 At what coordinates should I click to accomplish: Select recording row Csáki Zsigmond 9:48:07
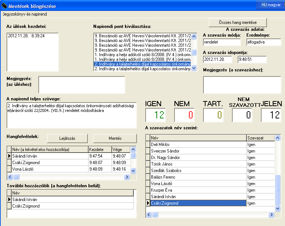[69, 163]
